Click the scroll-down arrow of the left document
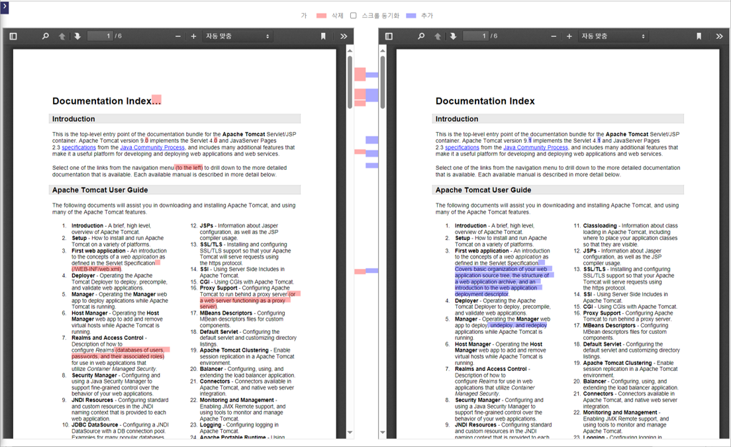This screenshot has width=731, height=447. point(350,432)
